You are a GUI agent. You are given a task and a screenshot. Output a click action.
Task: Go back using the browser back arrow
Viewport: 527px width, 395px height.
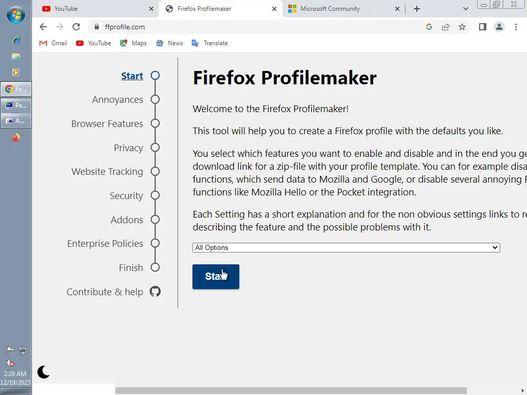click(x=43, y=27)
